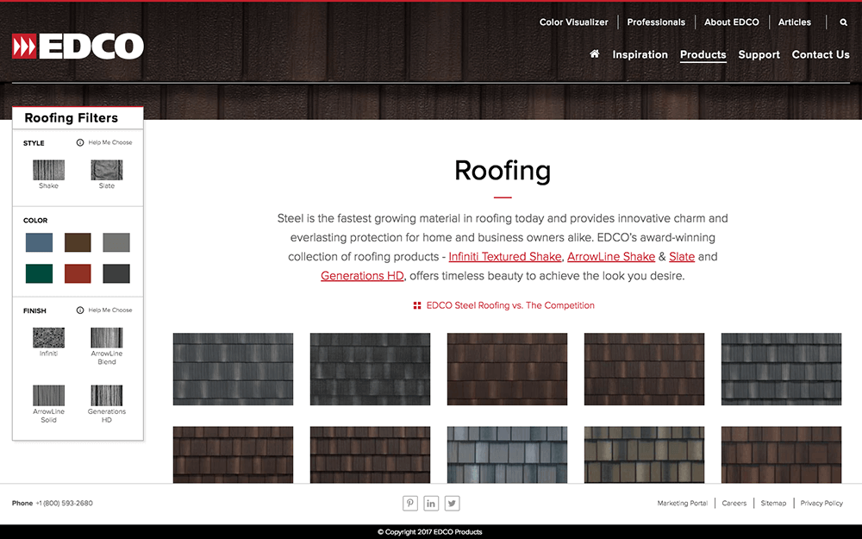Filter by the green color swatch
862x539 pixels.
(x=39, y=273)
